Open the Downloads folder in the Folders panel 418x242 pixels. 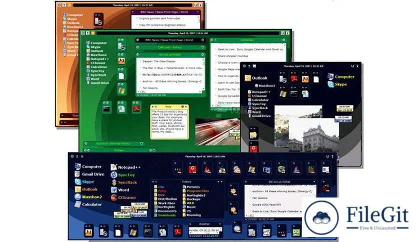(165, 215)
